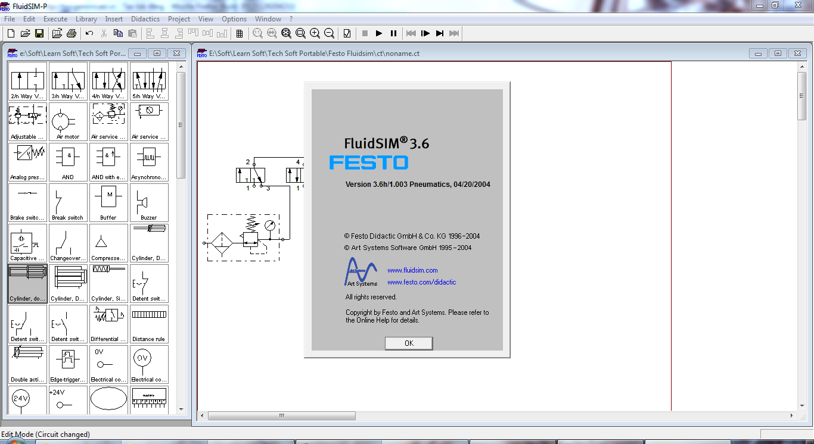Choose the Distance rule component
The width and height of the screenshot is (814, 444).
tap(149, 324)
